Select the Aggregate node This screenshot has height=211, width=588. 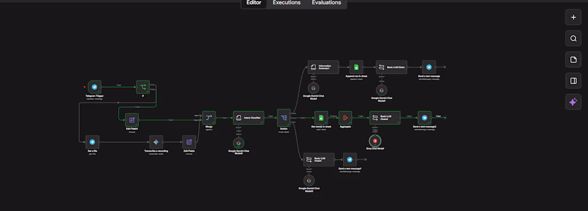(x=345, y=118)
